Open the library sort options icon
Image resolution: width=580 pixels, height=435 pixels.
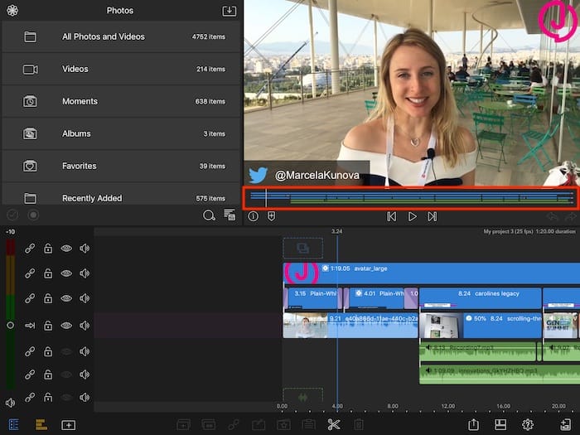(x=230, y=215)
